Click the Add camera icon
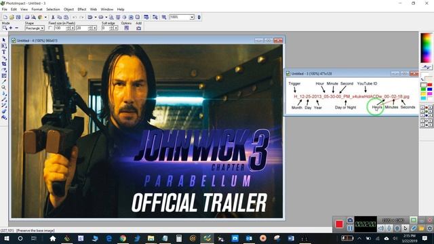This screenshot has width=434, height=244. pyautogui.click(x=138, y=28)
